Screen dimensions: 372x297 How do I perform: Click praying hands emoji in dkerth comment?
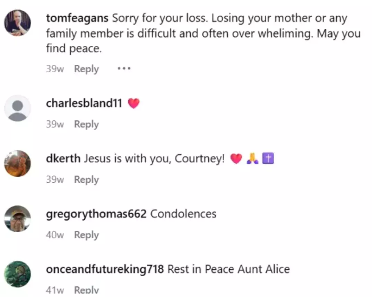tap(252, 159)
